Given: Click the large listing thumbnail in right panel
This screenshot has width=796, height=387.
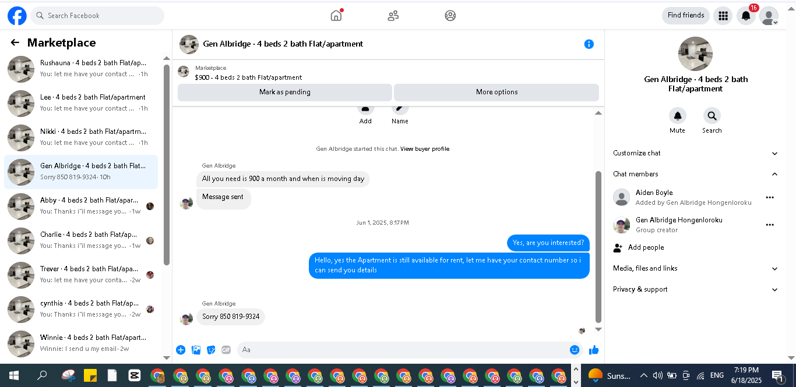Looking at the screenshot, I should click(x=695, y=54).
